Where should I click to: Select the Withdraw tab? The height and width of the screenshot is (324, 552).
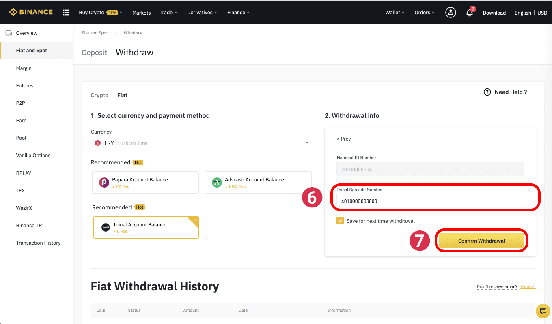(134, 53)
